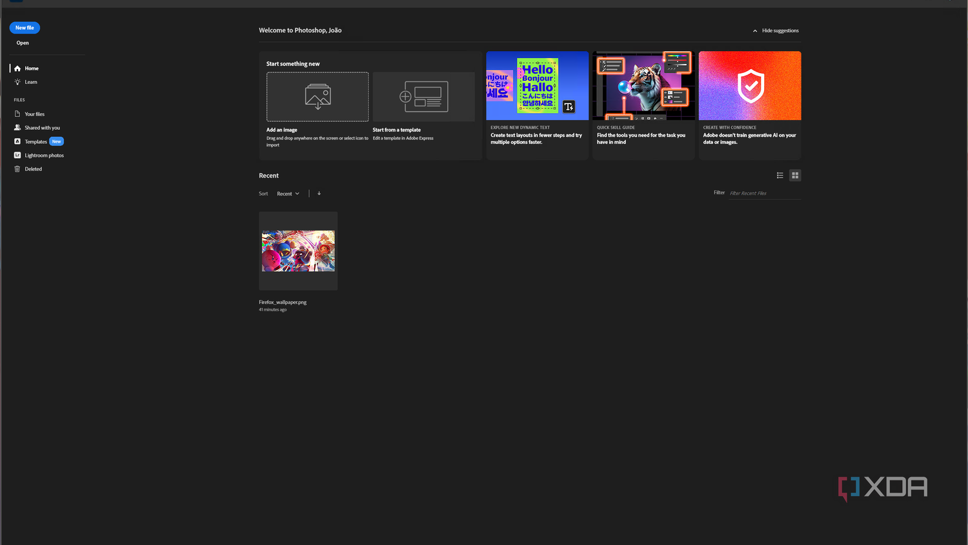Screen dimensions: 968x545
Task: Open the Learn section
Action: (30, 82)
